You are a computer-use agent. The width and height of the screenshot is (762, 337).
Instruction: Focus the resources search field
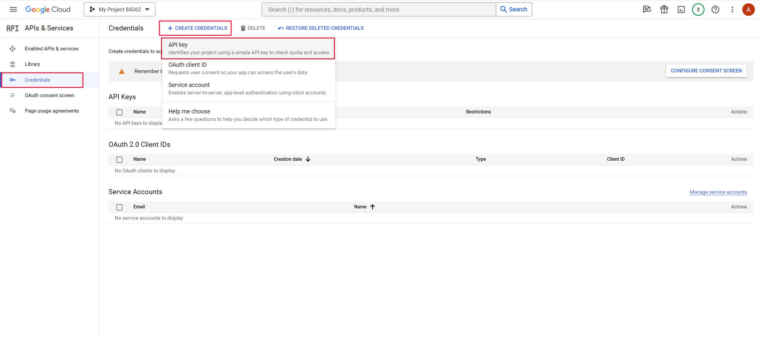tap(379, 9)
